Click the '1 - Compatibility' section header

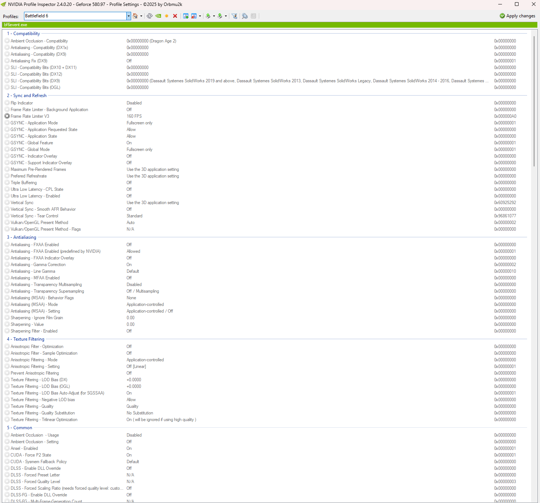coord(23,34)
